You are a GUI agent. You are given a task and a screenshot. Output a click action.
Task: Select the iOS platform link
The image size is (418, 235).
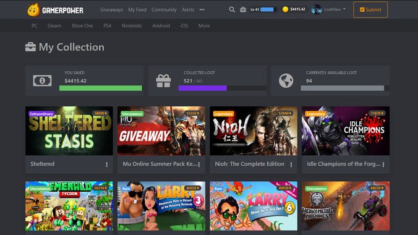[184, 25]
